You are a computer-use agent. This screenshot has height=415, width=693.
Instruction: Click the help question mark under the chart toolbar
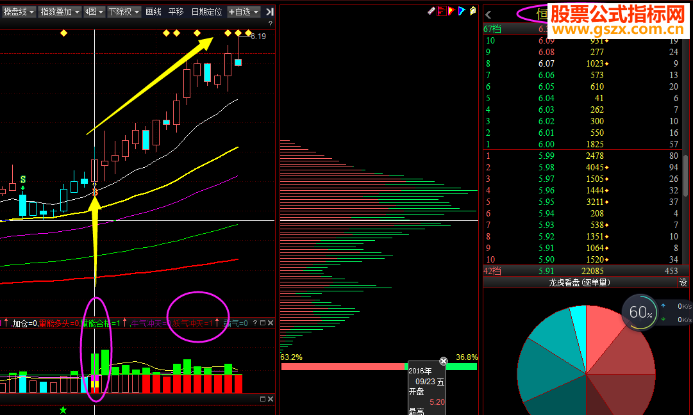point(270,24)
